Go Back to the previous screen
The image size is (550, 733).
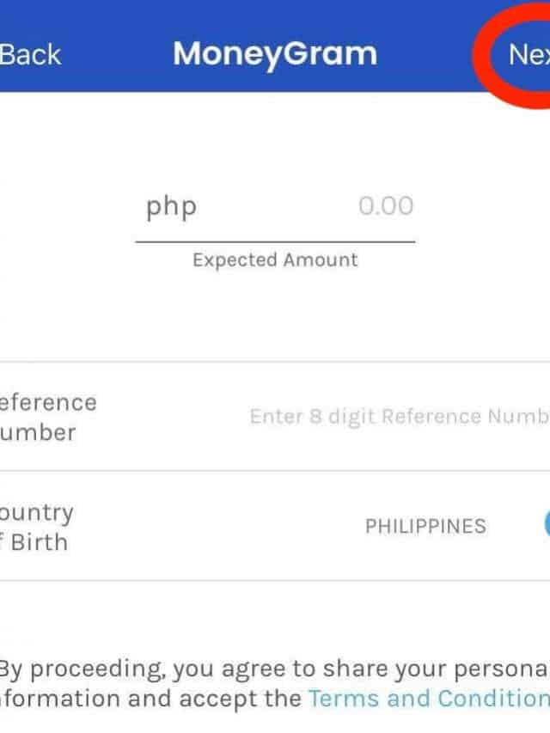click(30, 55)
